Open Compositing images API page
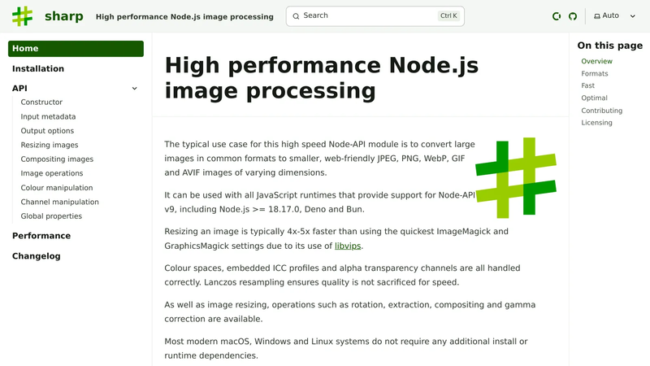 click(x=57, y=159)
